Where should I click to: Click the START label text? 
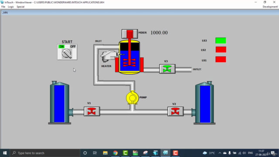click(x=67, y=42)
